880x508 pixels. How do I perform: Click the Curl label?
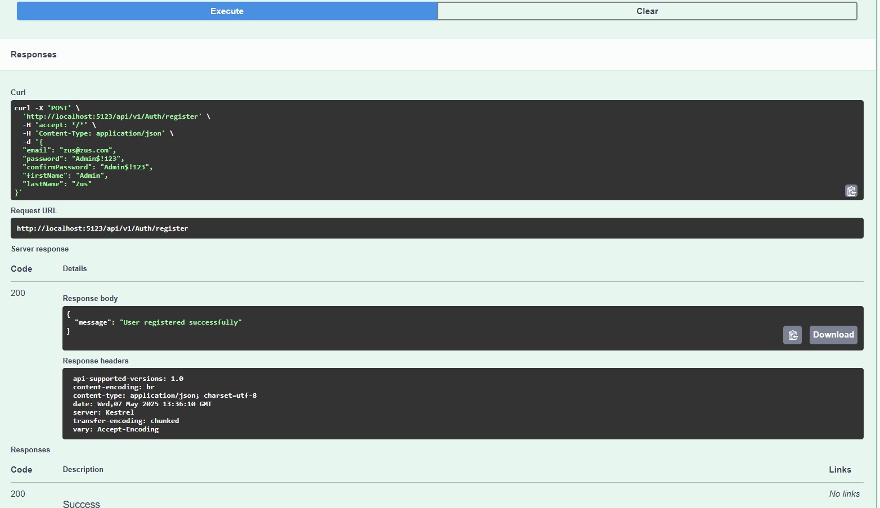point(18,92)
